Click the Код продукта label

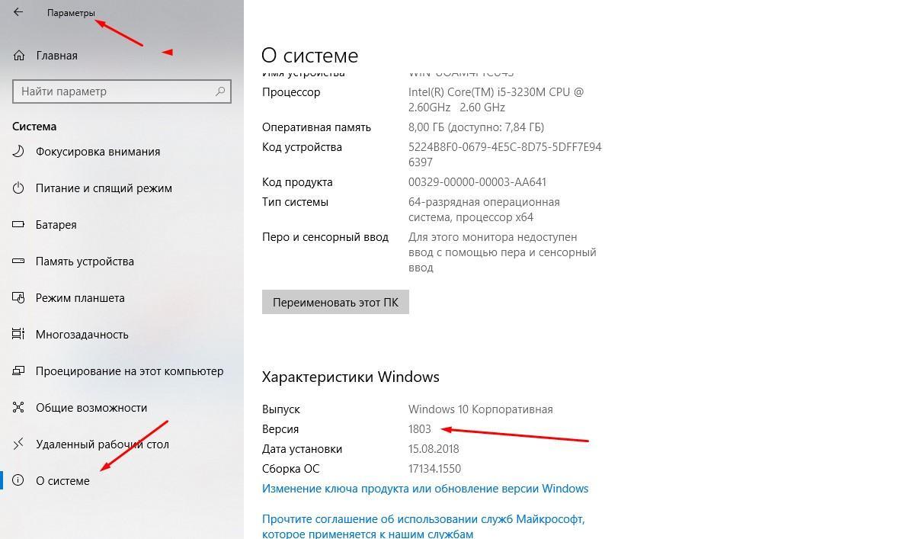(297, 181)
